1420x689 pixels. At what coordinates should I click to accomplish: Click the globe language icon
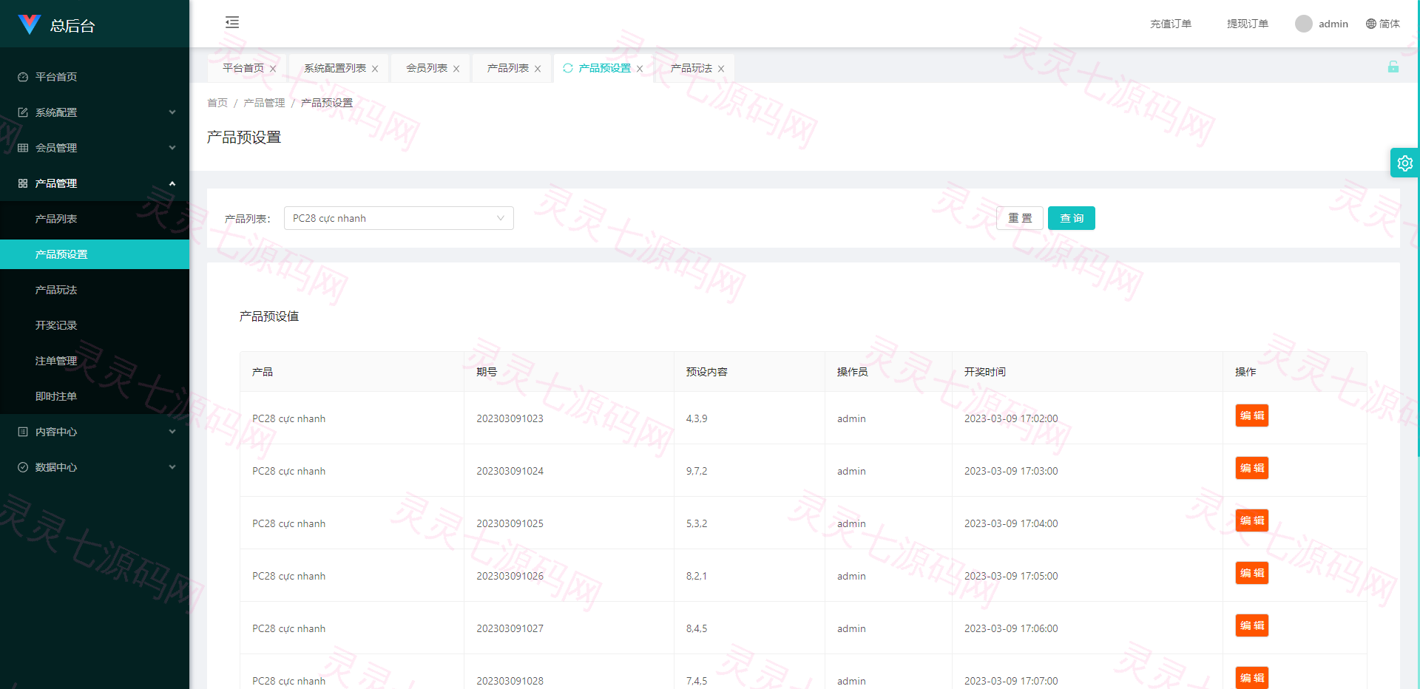[1371, 24]
